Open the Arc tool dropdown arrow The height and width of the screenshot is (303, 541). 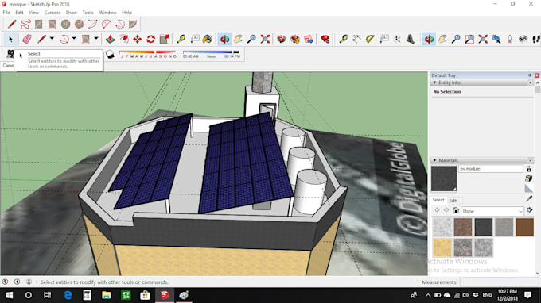coord(74,39)
